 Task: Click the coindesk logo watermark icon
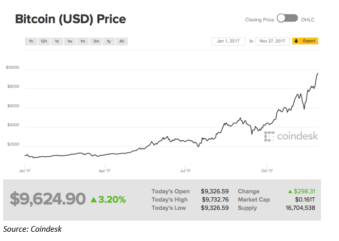(x=269, y=137)
